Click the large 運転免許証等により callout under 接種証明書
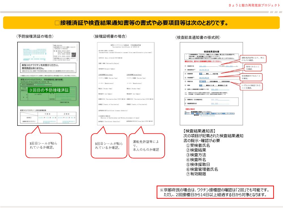Viewport: 283px width, 212px height. coord(147,146)
